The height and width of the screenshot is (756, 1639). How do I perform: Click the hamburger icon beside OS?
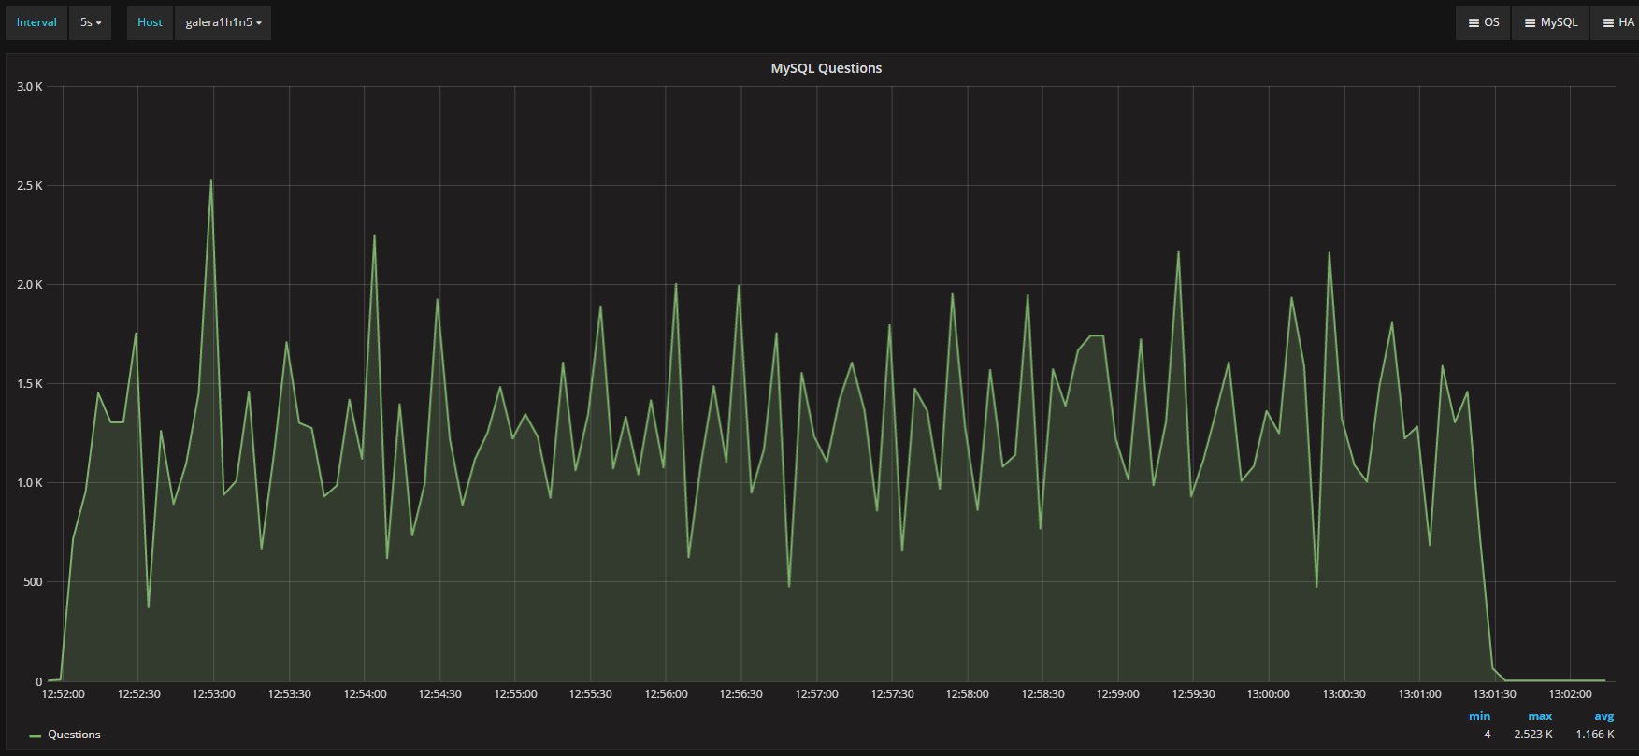click(1473, 22)
